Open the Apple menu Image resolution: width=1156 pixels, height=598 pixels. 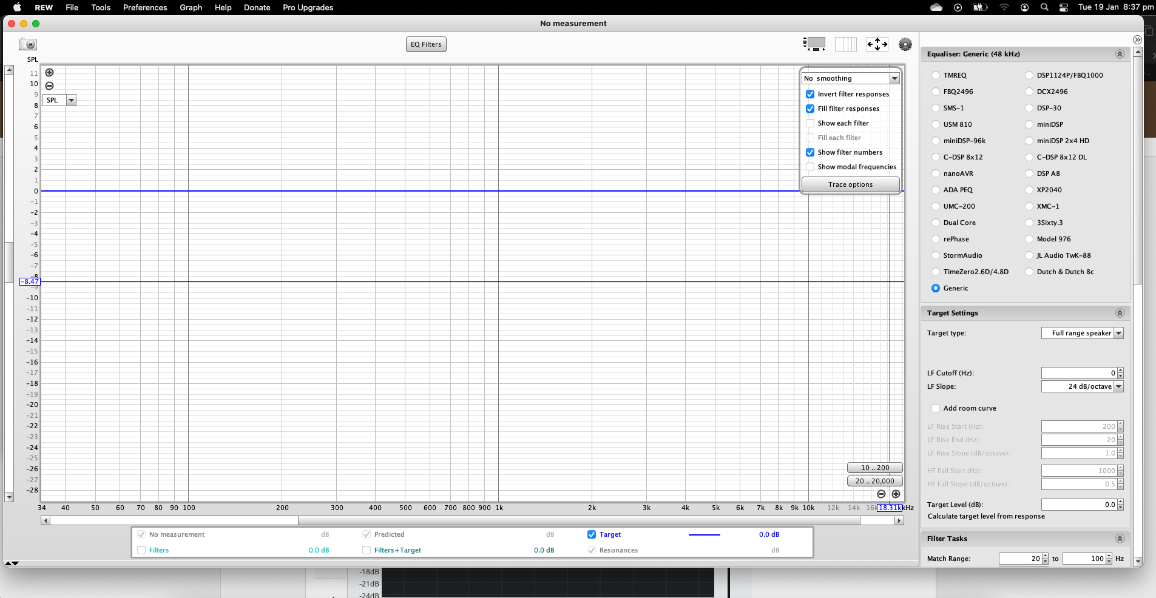(x=17, y=7)
